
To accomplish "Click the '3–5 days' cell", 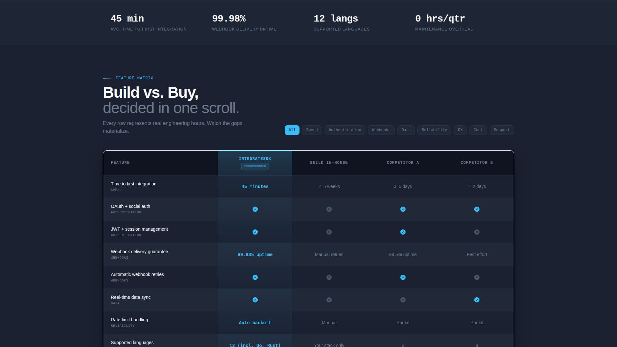I will pyautogui.click(x=403, y=186).
